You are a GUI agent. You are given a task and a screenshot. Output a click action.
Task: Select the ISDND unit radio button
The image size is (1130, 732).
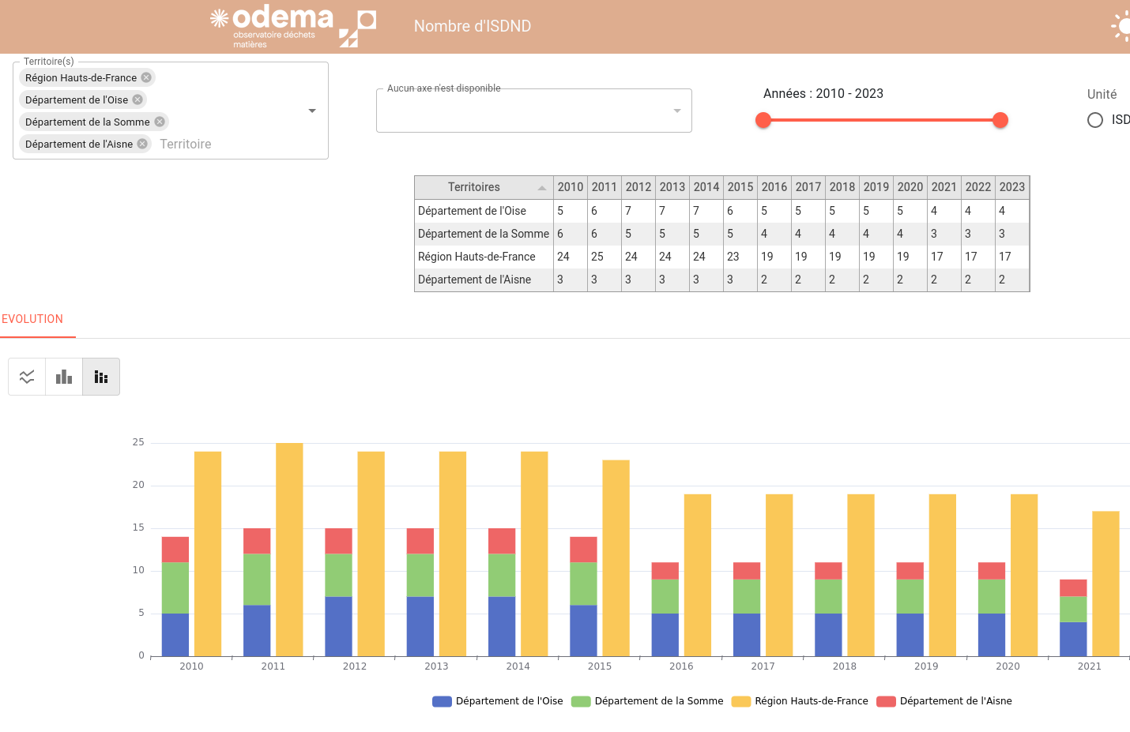tap(1095, 120)
